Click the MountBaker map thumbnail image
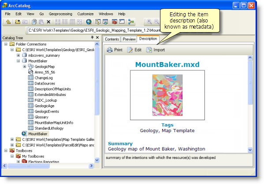Screen dimensions: 264x184 point(167,95)
